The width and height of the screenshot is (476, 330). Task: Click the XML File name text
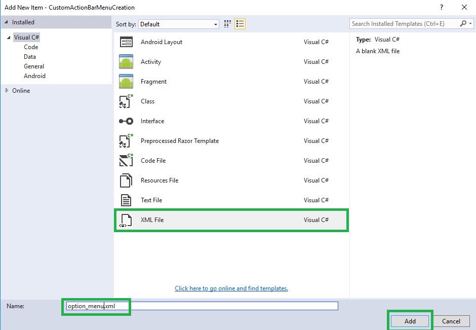152,219
